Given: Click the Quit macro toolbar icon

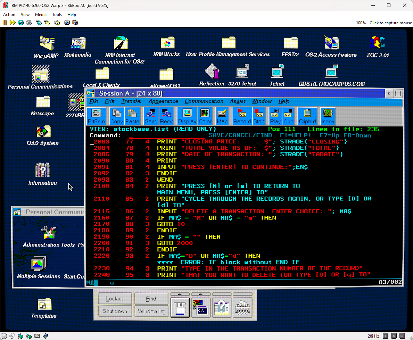Looking at the screenshot, I should point(288,116).
